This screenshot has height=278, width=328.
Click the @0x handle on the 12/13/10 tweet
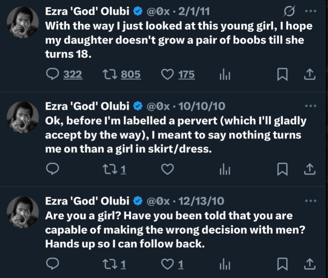[159, 201]
